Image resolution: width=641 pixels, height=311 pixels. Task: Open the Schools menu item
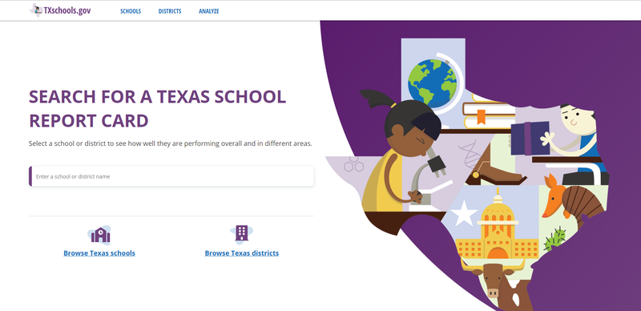point(131,11)
